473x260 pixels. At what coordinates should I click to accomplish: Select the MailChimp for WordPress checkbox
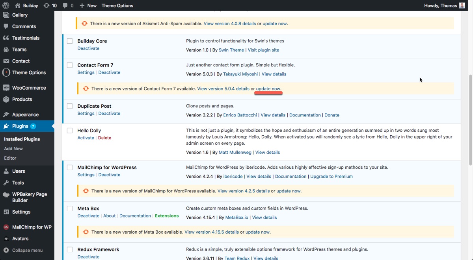[x=70, y=168]
